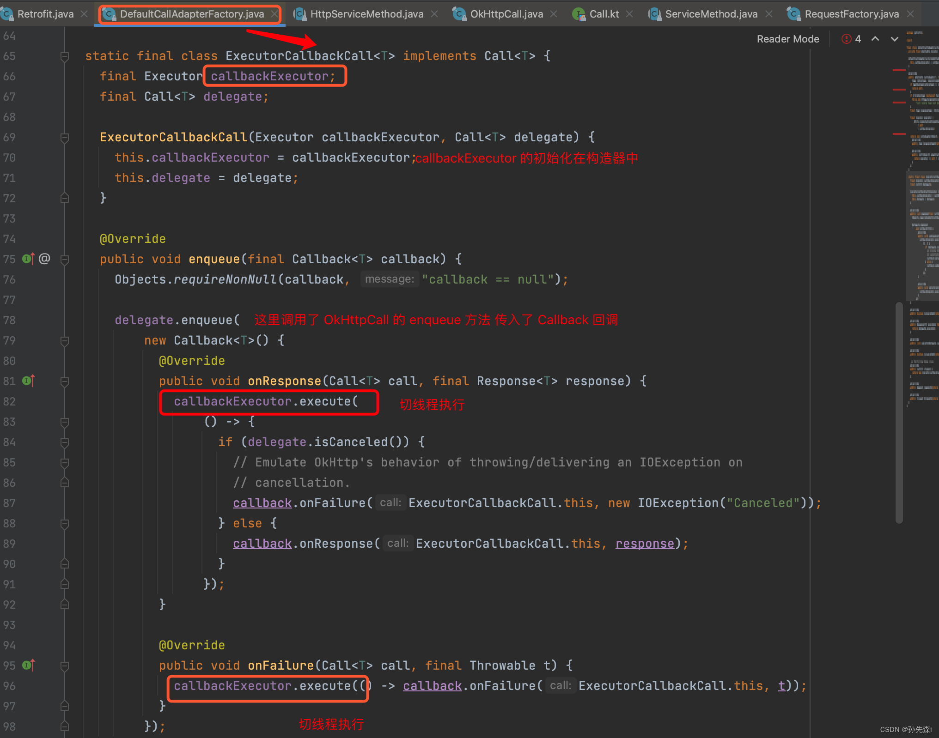Close the Retrofit.java tab

pos(84,14)
